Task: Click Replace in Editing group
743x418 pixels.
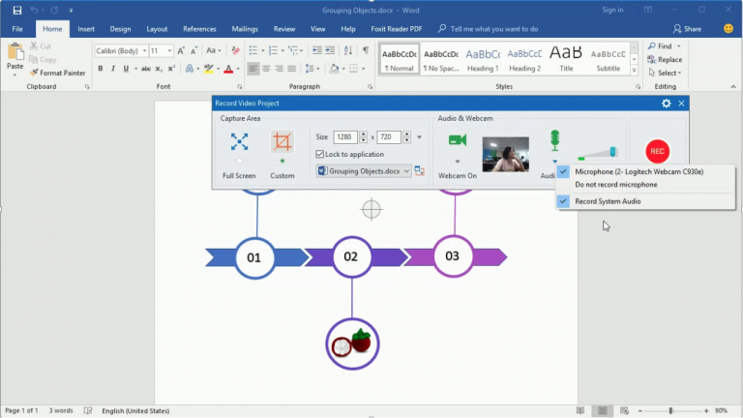Action: tap(665, 60)
